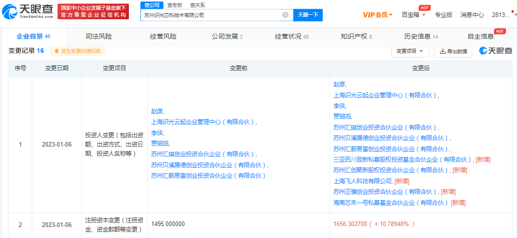The image size is (517, 238).
Task: Switch to the 查关系 search tab
Action: [x=197, y=5]
